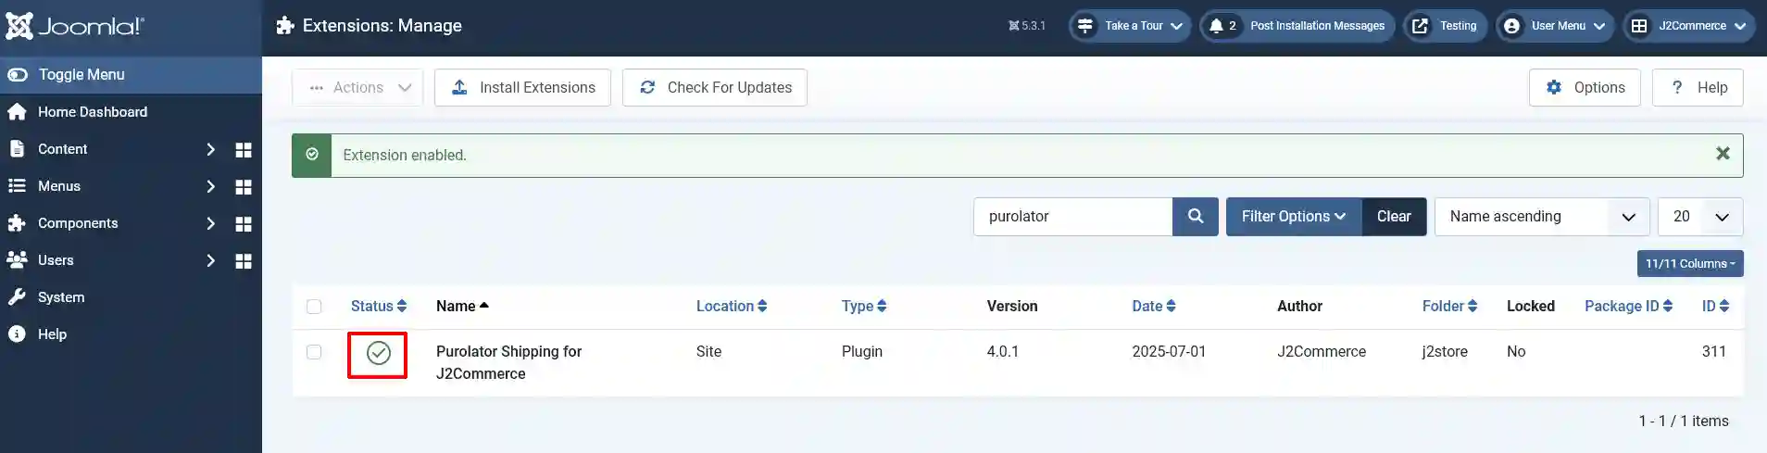Sort by Date column
This screenshot has height=453, width=1767.
(x=1154, y=307)
